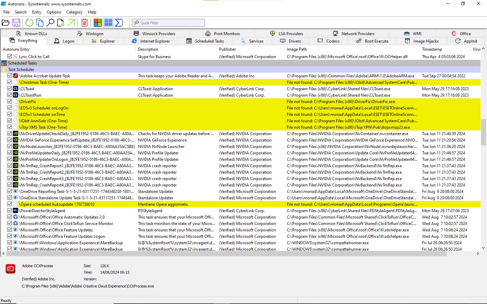The width and height of the screenshot is (487, 304).
Task: Open the Drivers tab
Action: click(291, 41)
